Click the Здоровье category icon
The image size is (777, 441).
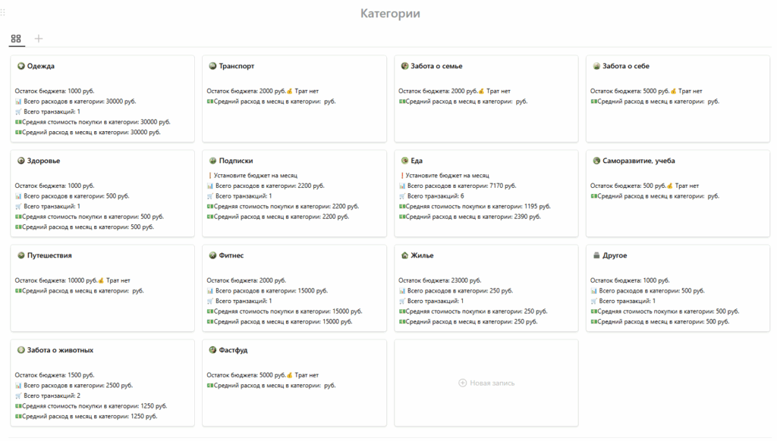click(x=21, y=161)
